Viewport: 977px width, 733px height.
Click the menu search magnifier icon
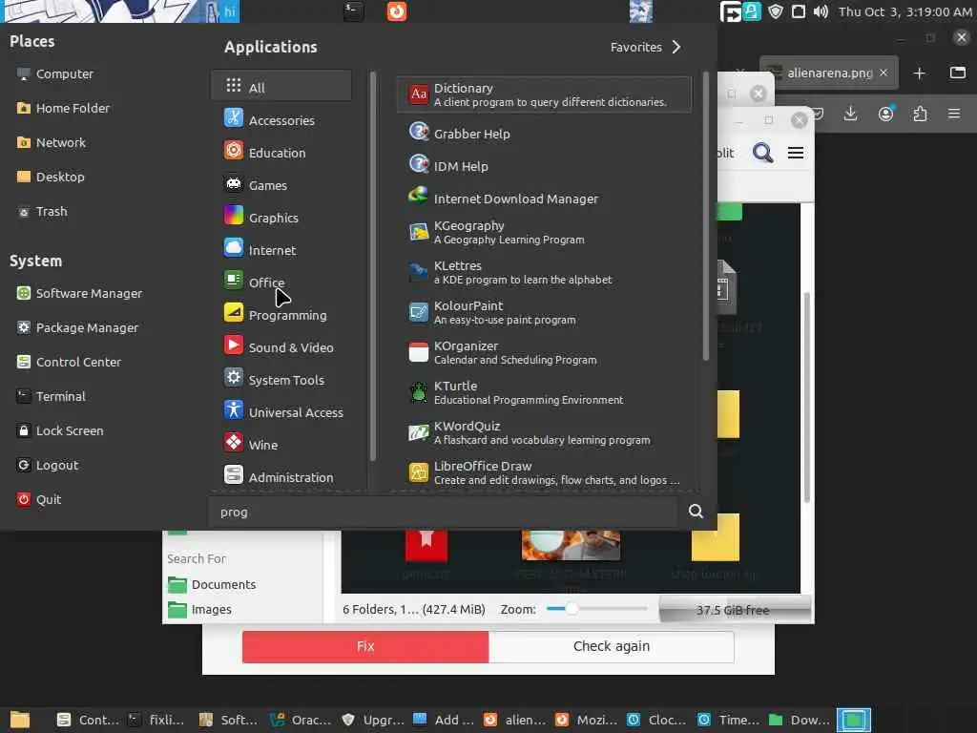[696, 512]
